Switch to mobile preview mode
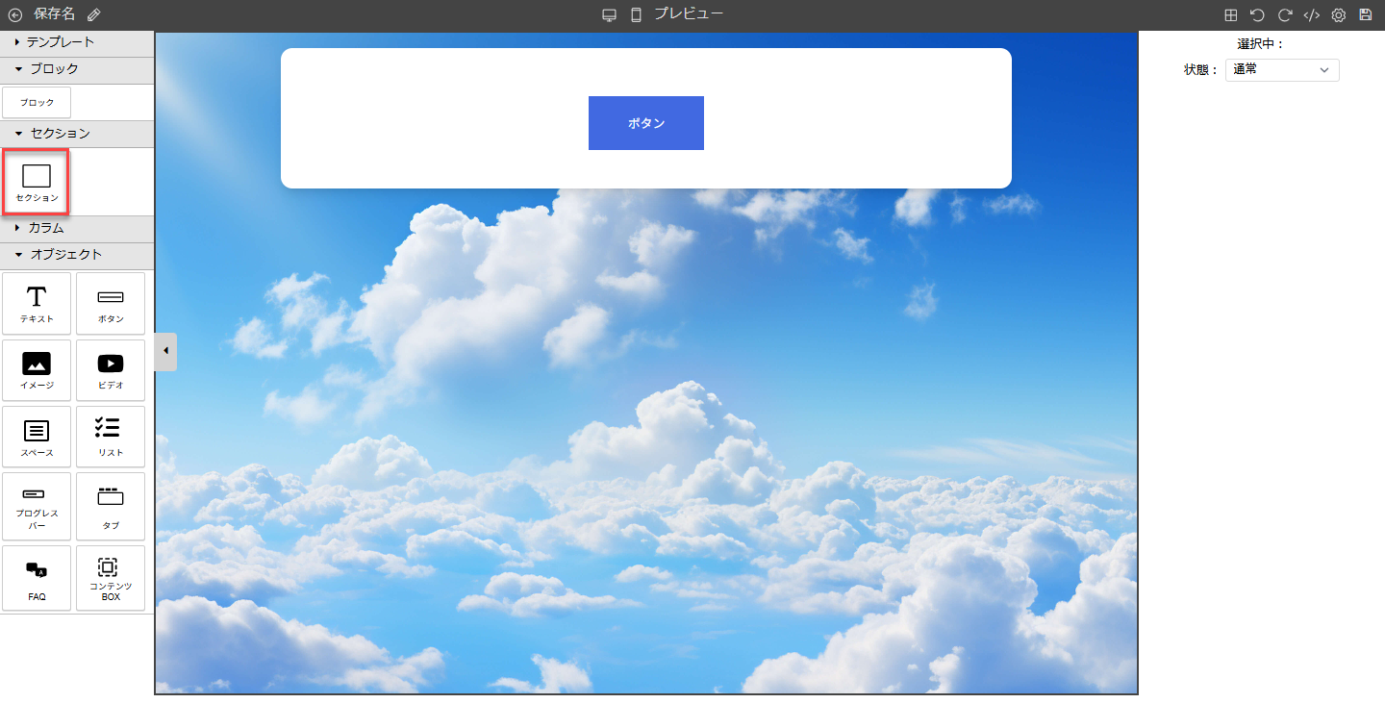This screenshot has width=1385, height=703. point(636,14)
